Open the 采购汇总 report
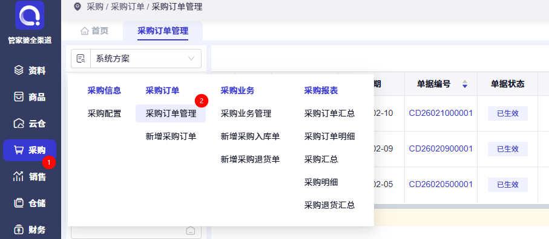549x239 pixels. tap(321, 159)
